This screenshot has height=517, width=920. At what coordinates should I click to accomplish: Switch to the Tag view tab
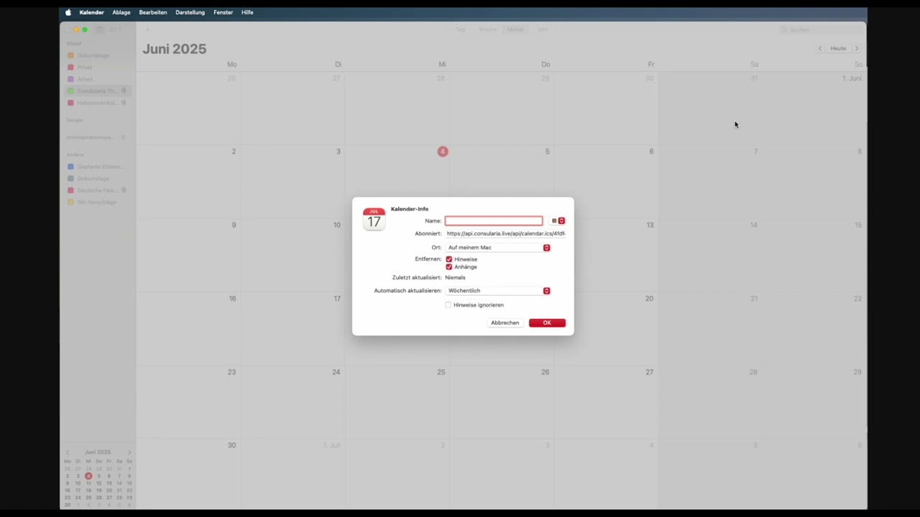coord(461,29)
